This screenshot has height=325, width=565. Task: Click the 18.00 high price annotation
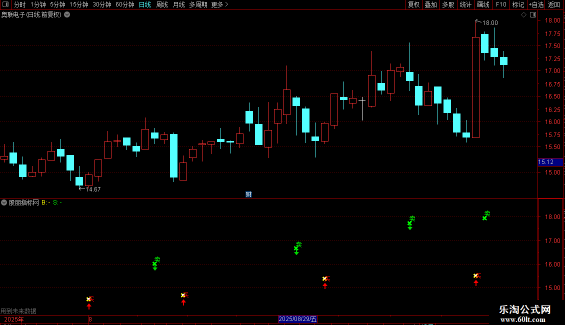490,22
